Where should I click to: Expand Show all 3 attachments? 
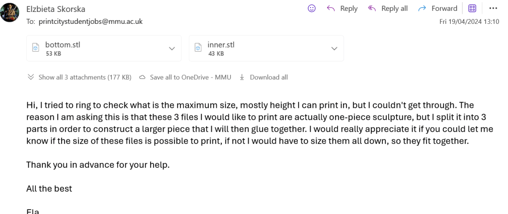80,77
